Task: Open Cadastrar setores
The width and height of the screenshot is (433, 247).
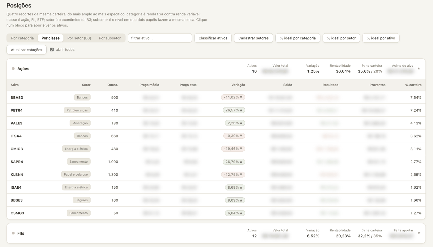Action: 254,38
